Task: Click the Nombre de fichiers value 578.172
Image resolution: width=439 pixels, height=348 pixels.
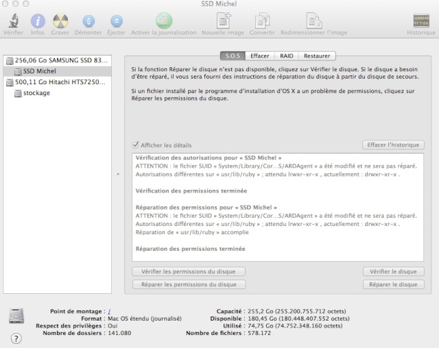Action: [259, 333]
